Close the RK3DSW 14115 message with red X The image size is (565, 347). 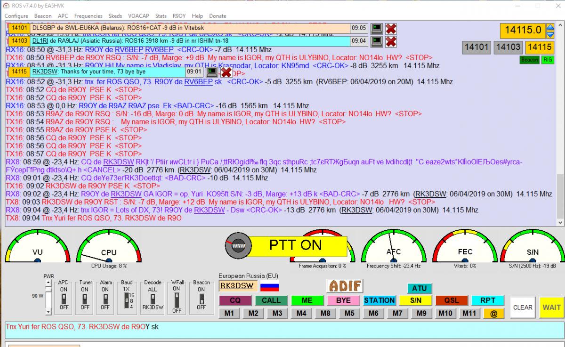(x=226, y=72)
